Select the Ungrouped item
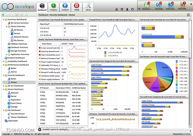193x136 pixels. pos(13,121)
